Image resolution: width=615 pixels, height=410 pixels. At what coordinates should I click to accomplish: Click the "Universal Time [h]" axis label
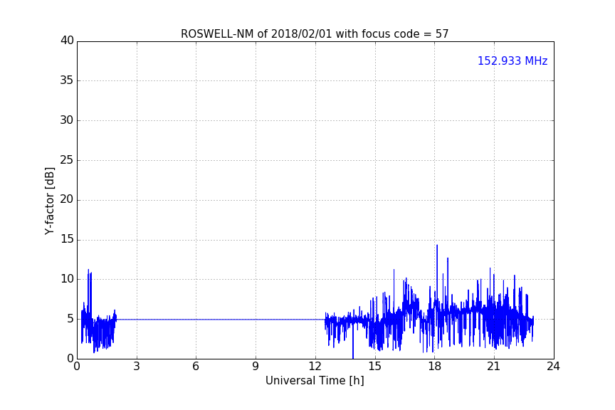[315, 381]
